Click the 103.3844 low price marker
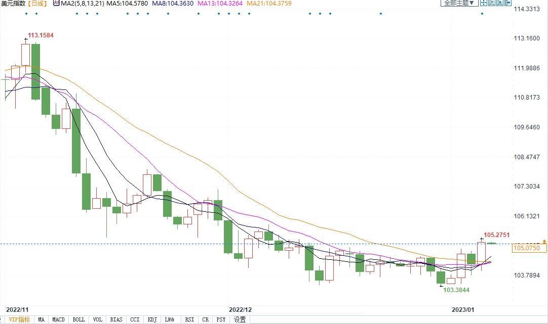This screenshot has height=324, width=548. click(x=456, y=290)
